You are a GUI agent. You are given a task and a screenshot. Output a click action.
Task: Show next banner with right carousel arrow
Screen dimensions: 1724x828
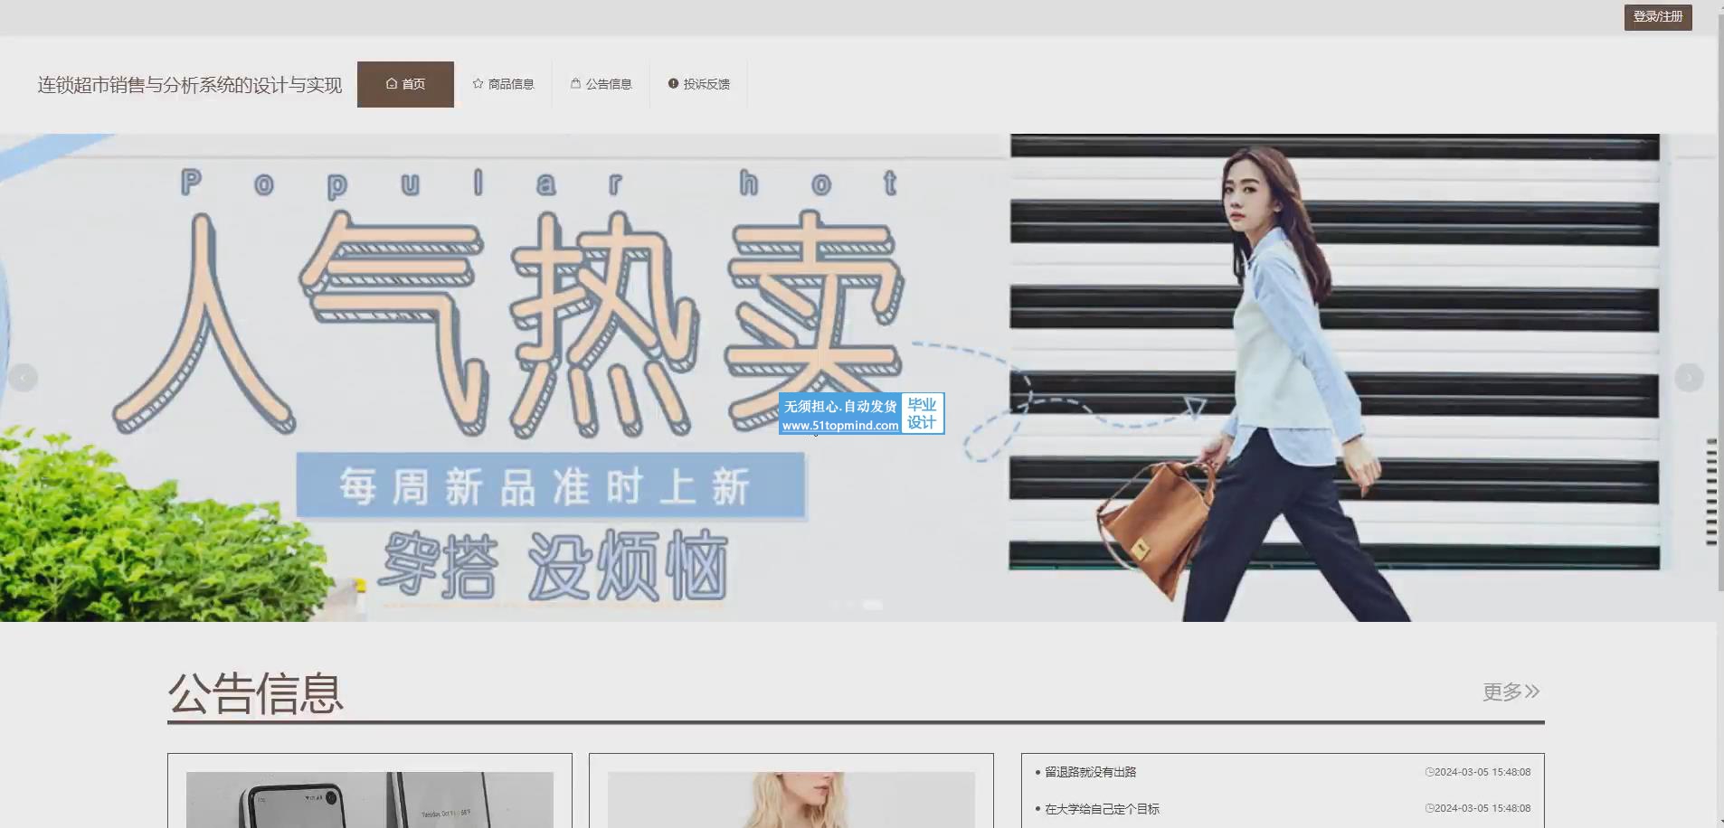tap(1689, 377)
